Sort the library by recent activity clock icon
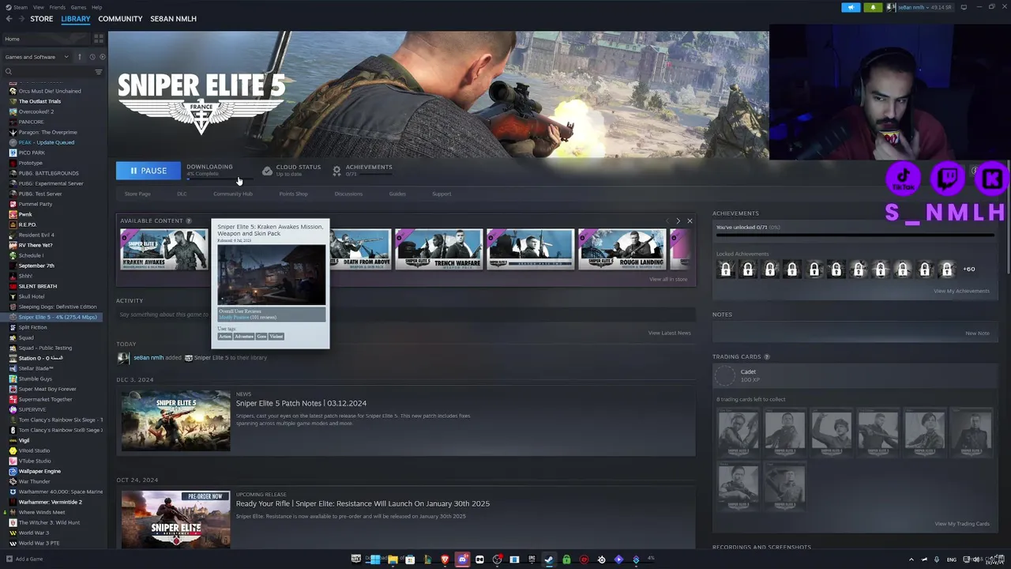Screen dimensions: 1011x569 coord(92,57)
